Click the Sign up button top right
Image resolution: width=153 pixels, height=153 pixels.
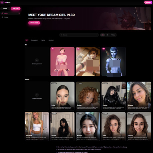148,2
